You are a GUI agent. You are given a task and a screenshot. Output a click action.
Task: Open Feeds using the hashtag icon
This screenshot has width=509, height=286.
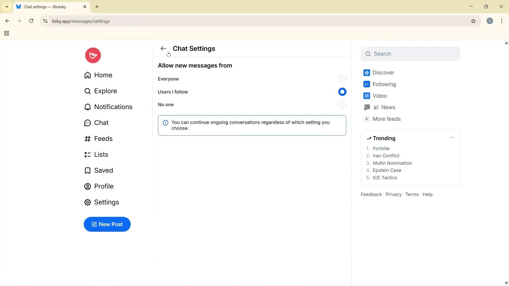click(x=87, y=138)
